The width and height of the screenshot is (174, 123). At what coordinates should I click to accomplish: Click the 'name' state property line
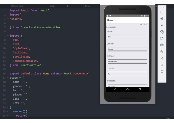pyautogui.click(x=20, y=82)
